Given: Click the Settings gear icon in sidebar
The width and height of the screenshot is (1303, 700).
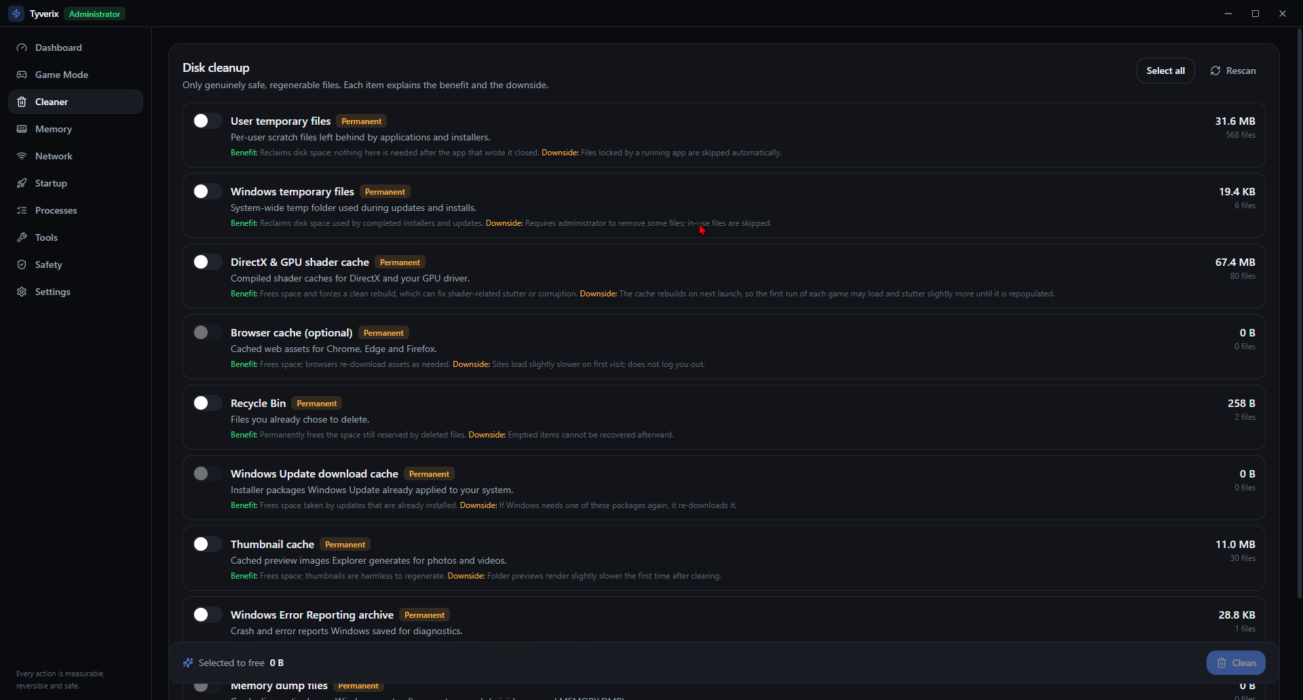Looking at the screenshot, I should [22, 292].
